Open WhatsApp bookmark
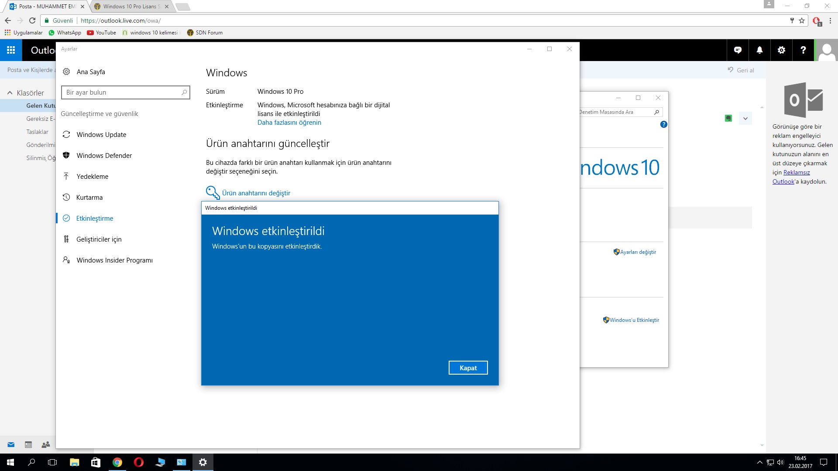838x471 pixels. click(65, 33)
